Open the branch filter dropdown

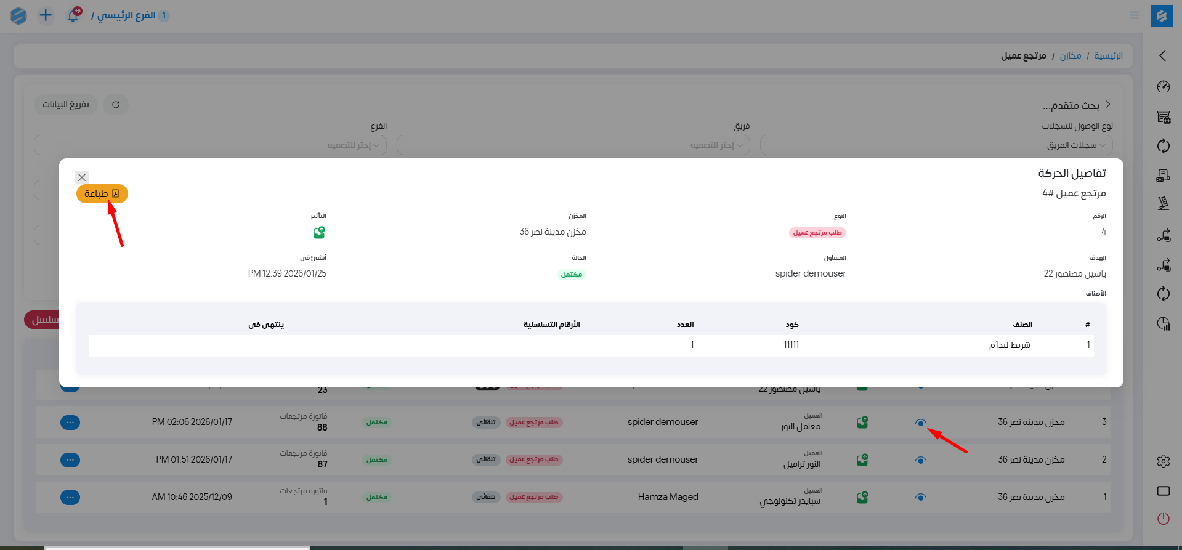(x=210, y=145)
